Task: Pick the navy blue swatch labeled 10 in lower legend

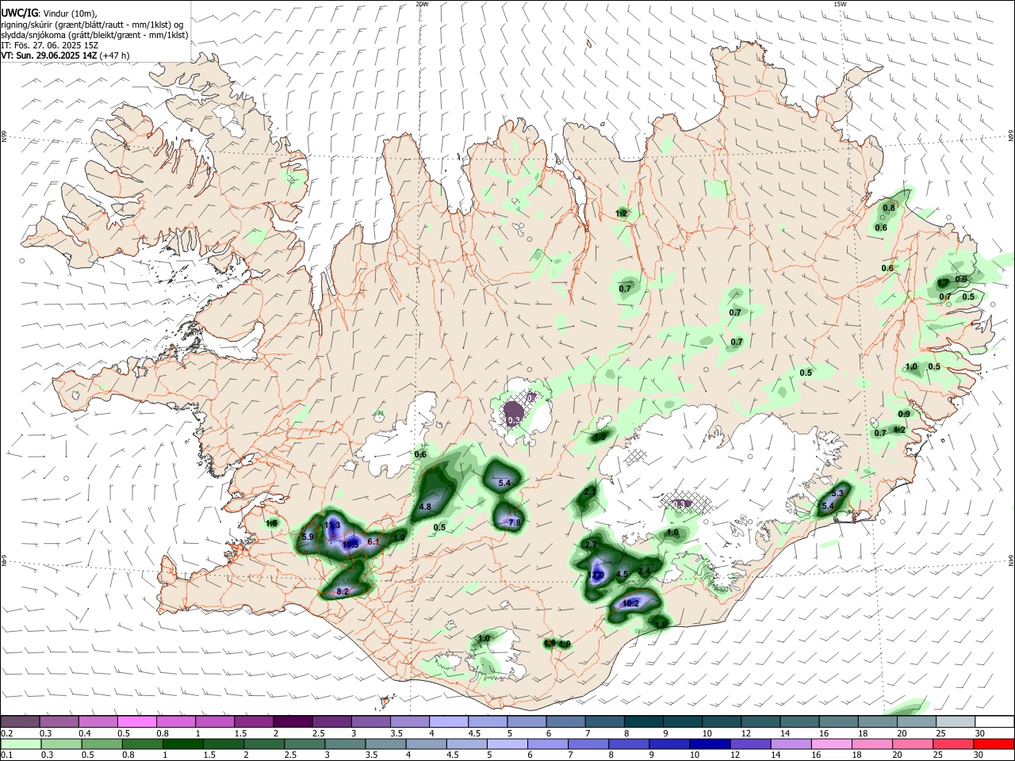Action: point(710,744)
